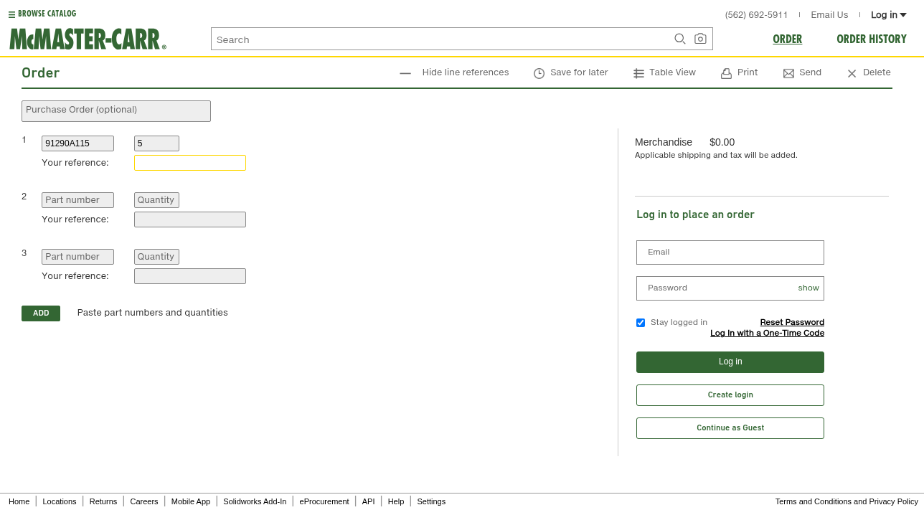Expand the Log in dropdown in header

point(889,15)
